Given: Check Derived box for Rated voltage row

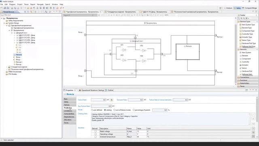Looking at the screenshot, I should (x=96, y=131).
